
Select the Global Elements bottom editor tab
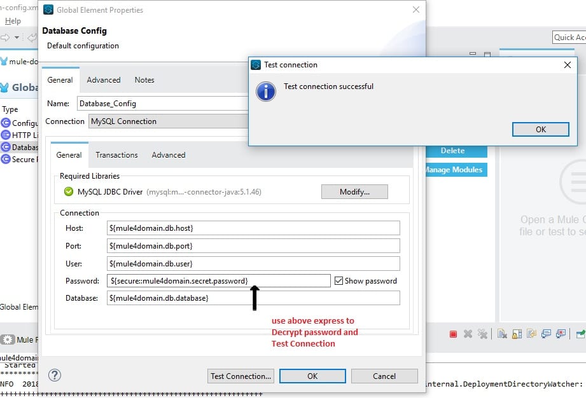(18, 307)
